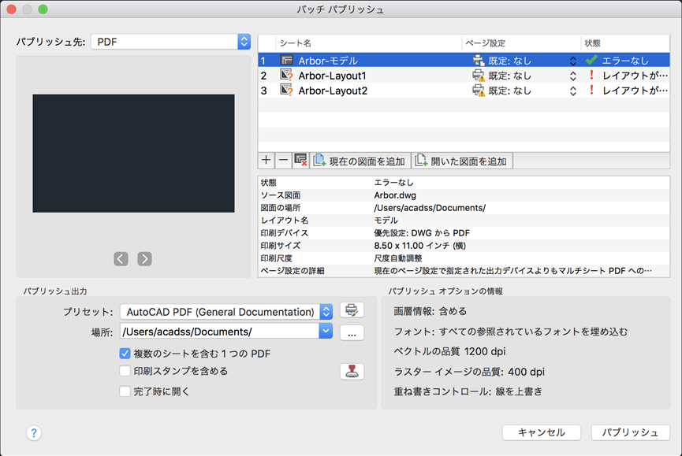This screenshot has height=456, width=682.
Task: Click page setup printer icon for Arbor-Layout2
Action: (x=479, y=91)
